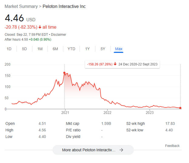Click the red down arrow beside all time

tap(40, 27)
